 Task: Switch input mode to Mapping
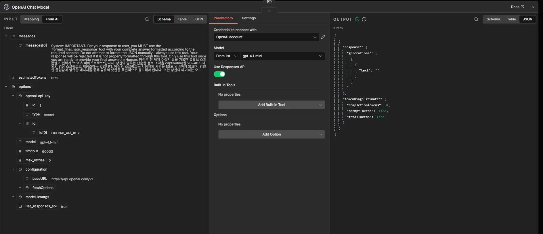tap(31, 19)
